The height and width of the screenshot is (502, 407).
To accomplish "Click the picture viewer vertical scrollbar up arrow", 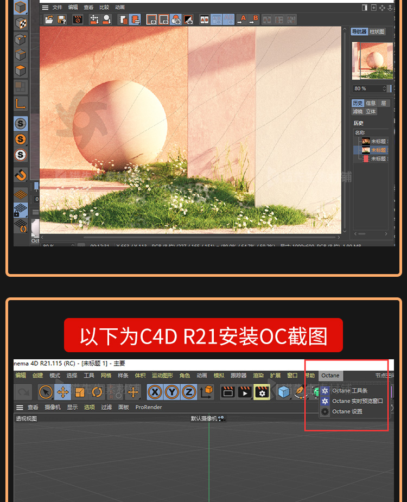I will tap(345, 29).
